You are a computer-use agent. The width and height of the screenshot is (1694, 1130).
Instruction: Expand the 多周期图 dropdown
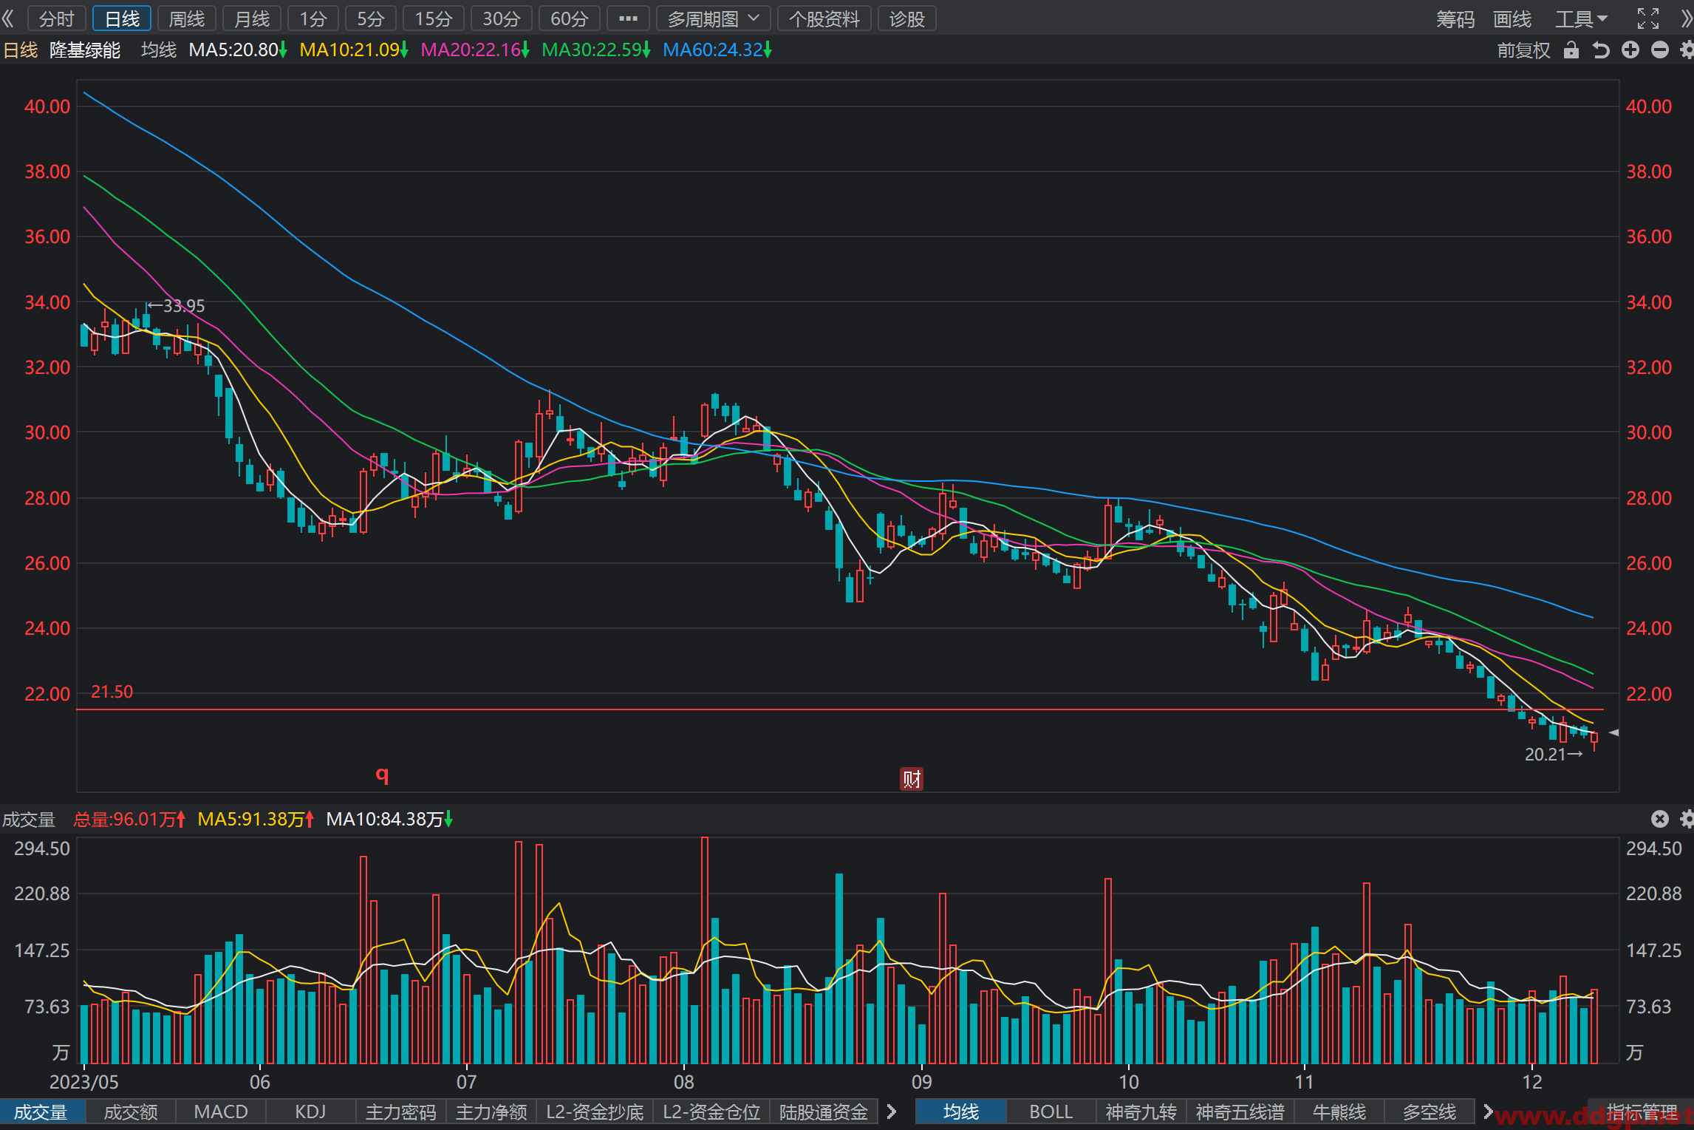coord(713,18)
